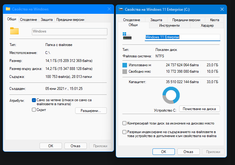Click the Разширени... advanced attributes button
The width and height of the screenshot is (235, 165).
[91, 111]
